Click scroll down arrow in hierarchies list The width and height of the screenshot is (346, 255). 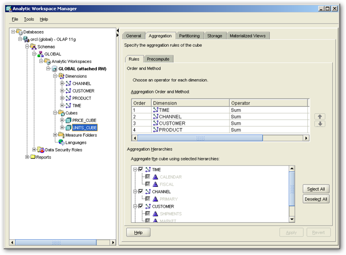292,219
